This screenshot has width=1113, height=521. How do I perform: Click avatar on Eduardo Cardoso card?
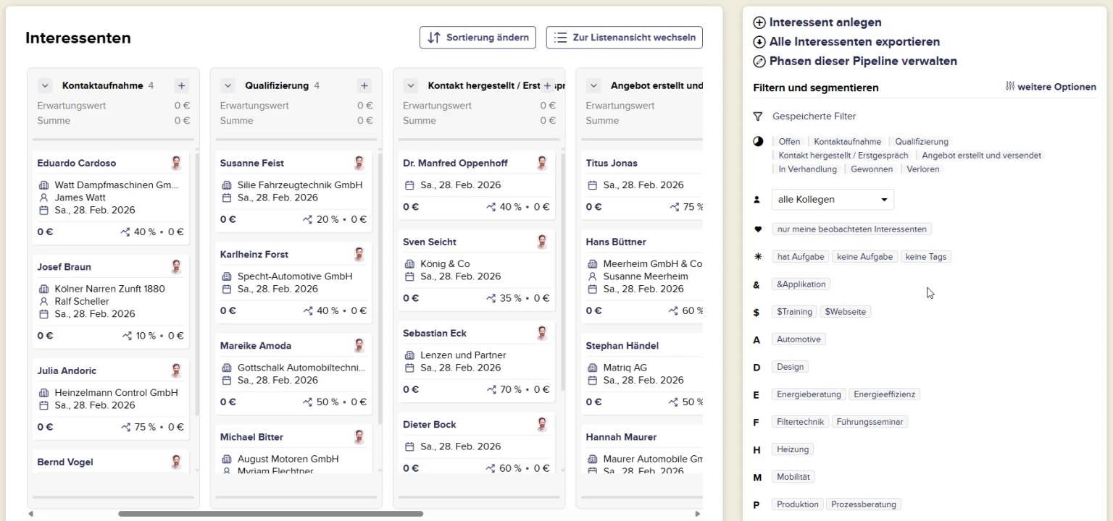pyautogui.click(x=176, y=163)
